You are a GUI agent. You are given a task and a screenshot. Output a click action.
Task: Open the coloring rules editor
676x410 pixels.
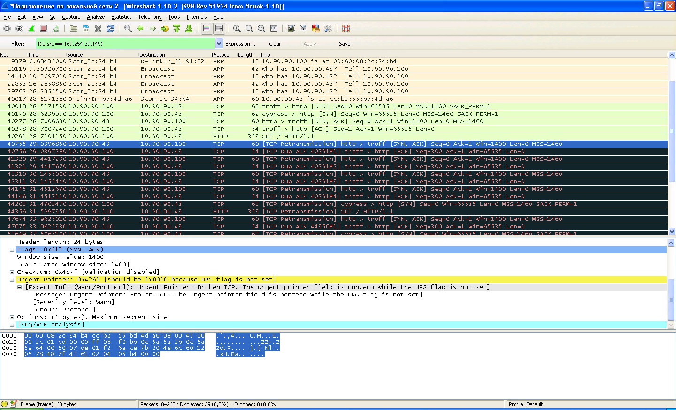pos(316,29)
